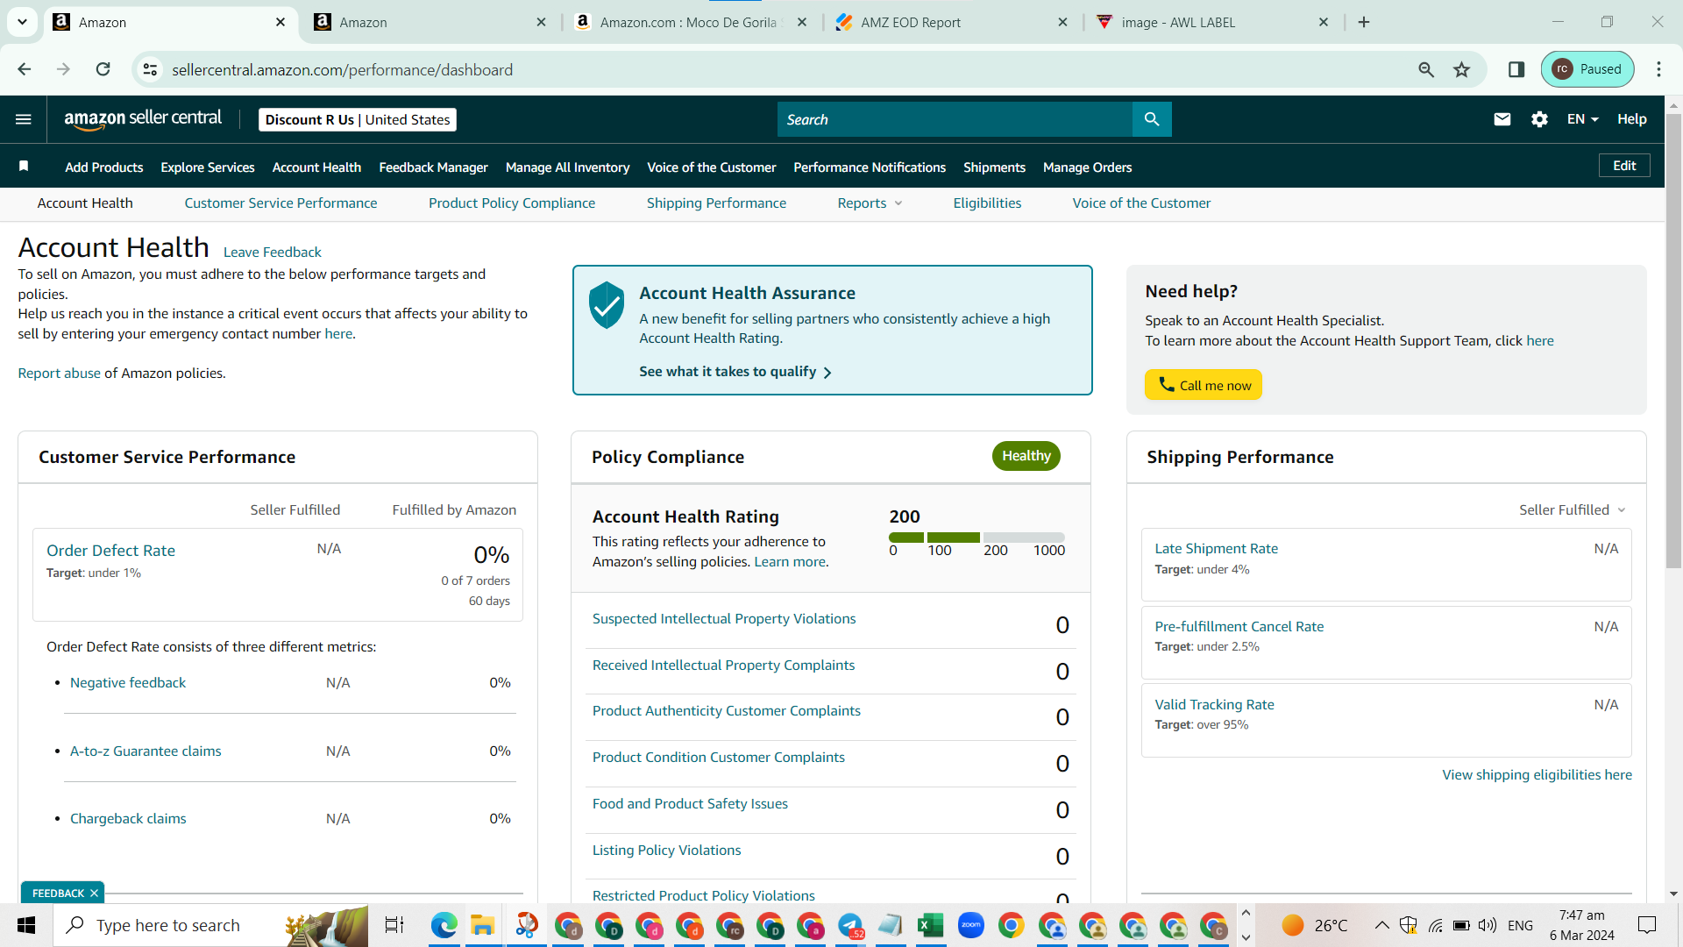The height and width of the screenshot is (947, 1683).
Task: Open the EN language dropdown
Action: [1583, 119]
